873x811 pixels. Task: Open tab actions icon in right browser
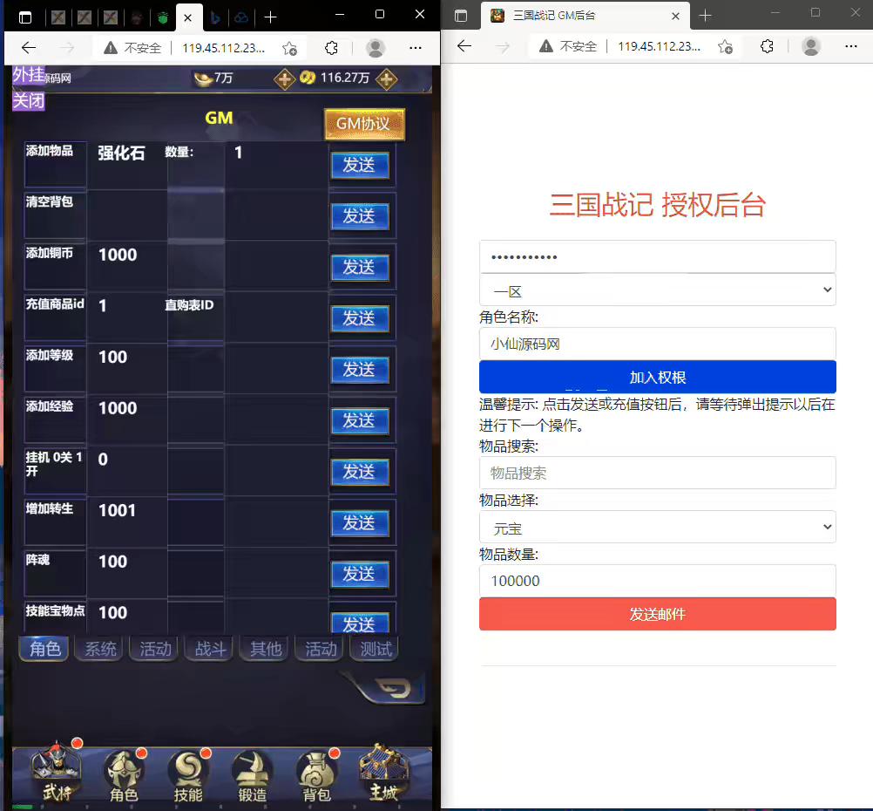[461, 16]
